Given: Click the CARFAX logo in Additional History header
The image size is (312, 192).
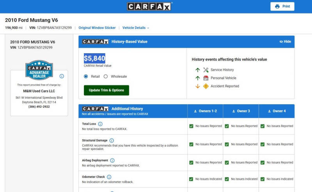Looking at the screenshot, I should (x=95, y=109).
